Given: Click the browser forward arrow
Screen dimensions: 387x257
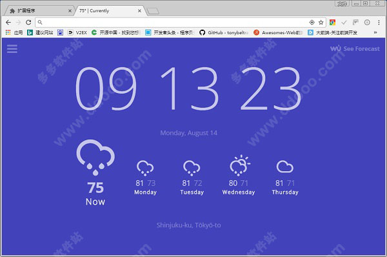Looking at the screenshot, I should [18, 22].
